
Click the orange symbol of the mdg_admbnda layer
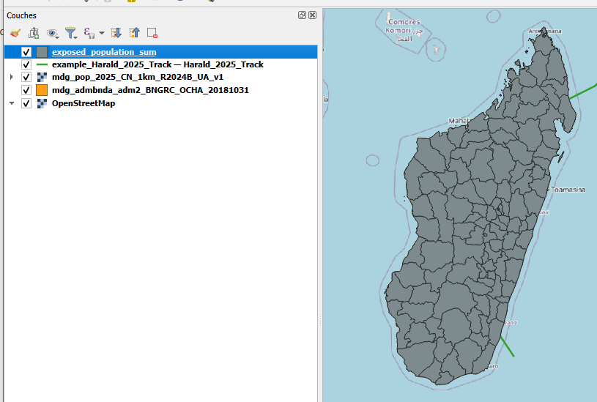tap(42, 90)
